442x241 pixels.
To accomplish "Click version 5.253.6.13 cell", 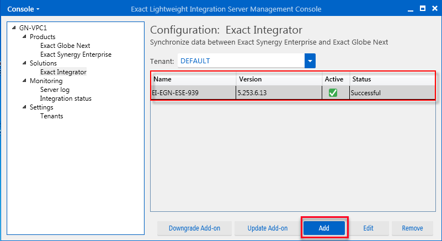I will tap(279, 92).
